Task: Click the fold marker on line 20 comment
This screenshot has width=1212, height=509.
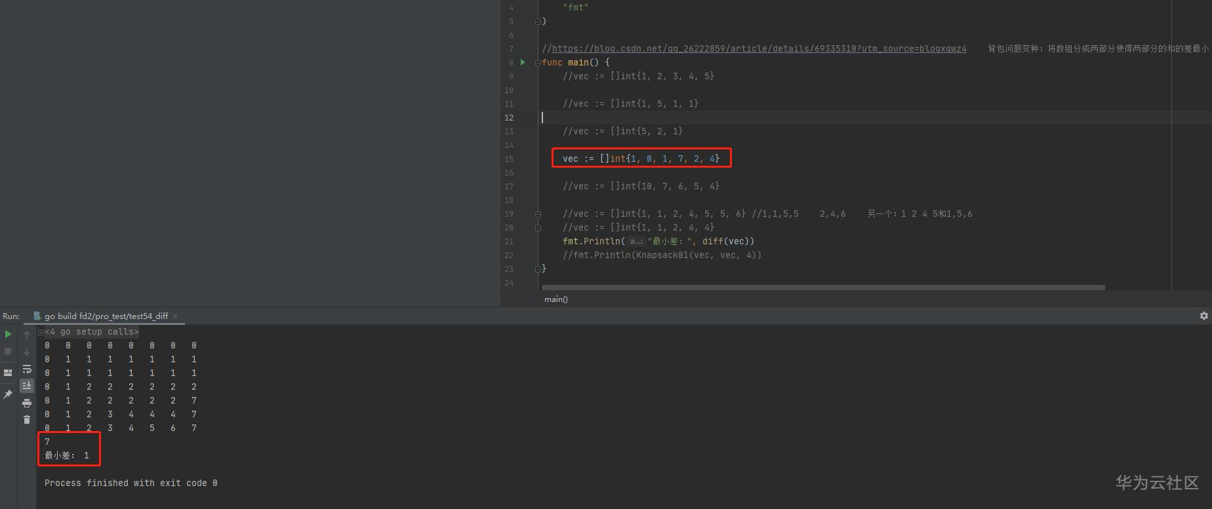Action: [538, 227]
